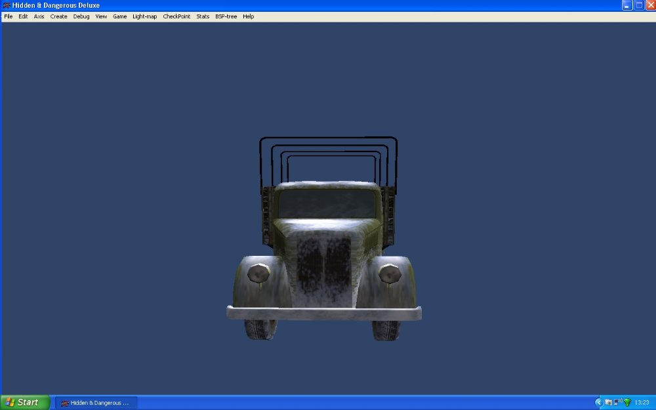Open the CheckPoint menu
The width and height of the screenshot is (656, 410).
[176, 16]
